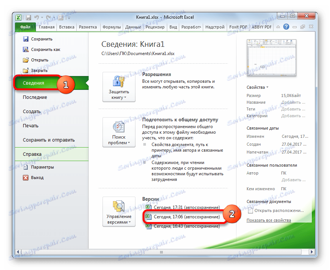Open the Undo history dropdown arrow

(42, 18)
